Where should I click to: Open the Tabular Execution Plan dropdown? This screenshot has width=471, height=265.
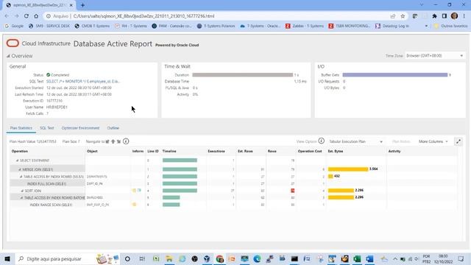pos(355,141)
